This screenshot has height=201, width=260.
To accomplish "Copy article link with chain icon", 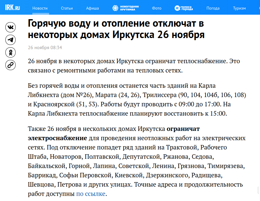I will [10, 65].
